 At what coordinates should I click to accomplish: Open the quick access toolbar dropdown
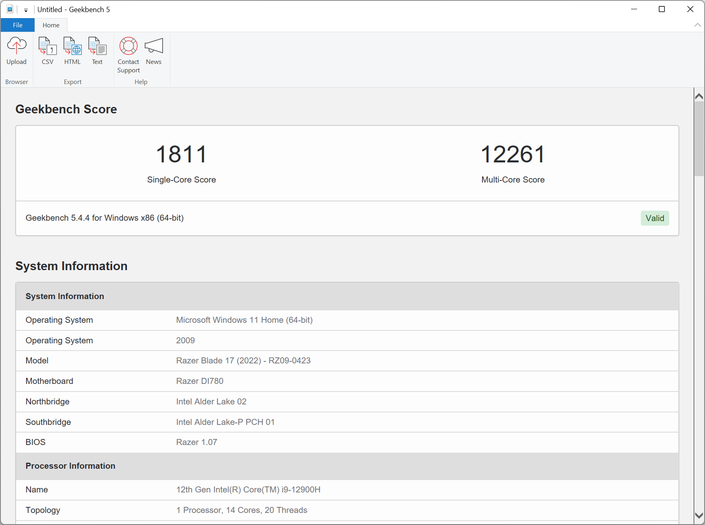coord(26,10)
